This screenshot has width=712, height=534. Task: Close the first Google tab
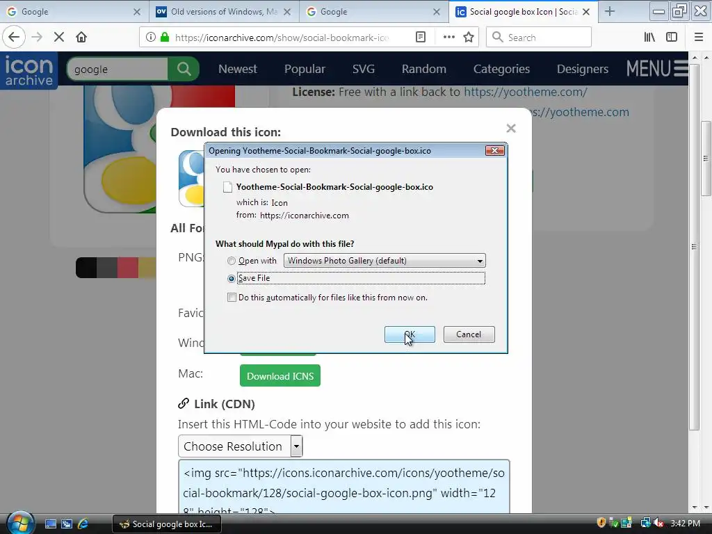point(137,12)
